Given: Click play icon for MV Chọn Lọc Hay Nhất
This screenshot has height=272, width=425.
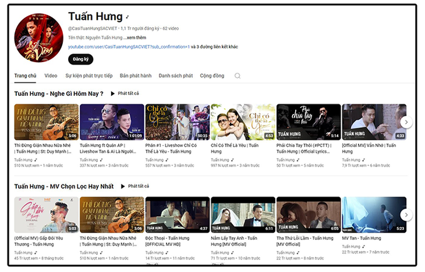Looking at the screenshot, I should tap(123, 187).
